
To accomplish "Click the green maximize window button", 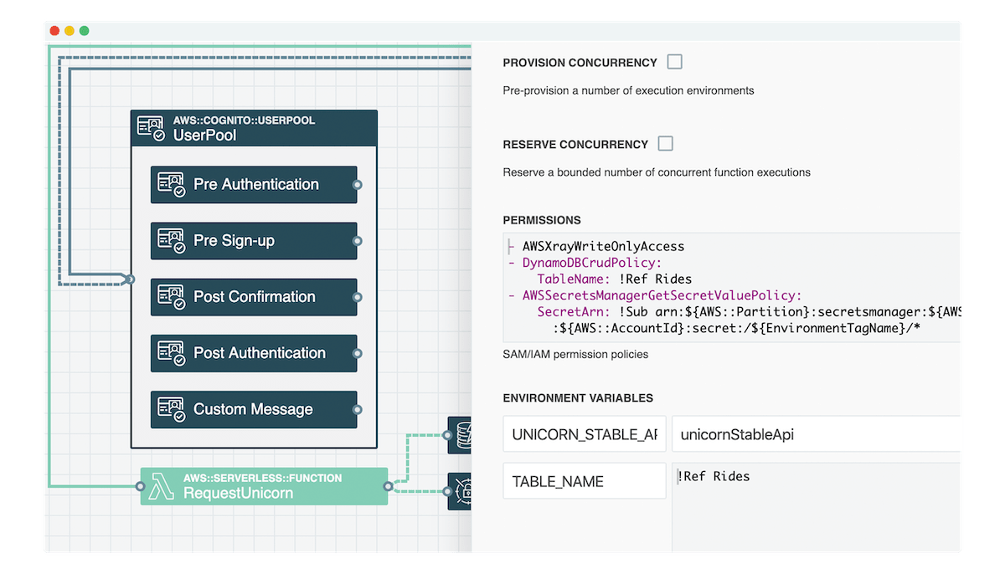I will click(84, 31).
